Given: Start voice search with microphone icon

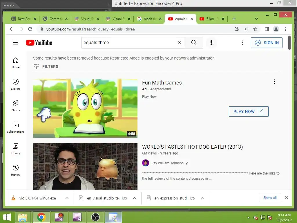Looking at the screenshot, I should [211, 43].
